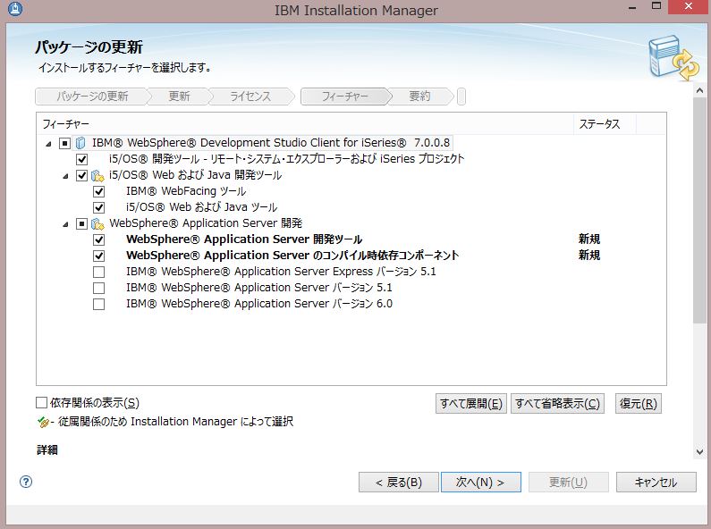Click the folder icon beside WebSphere Application Server 開発
Viewport: 711px width, 529px height.
coord(97,223)
